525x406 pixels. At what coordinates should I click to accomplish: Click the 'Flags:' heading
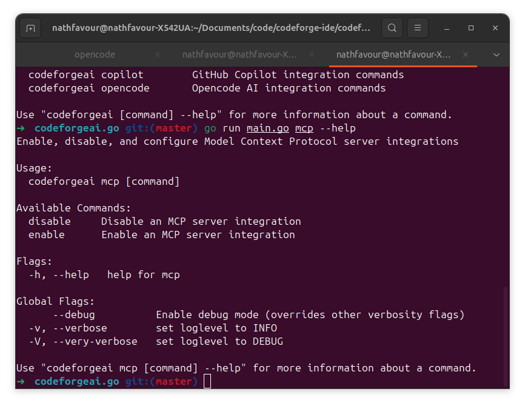34,261
